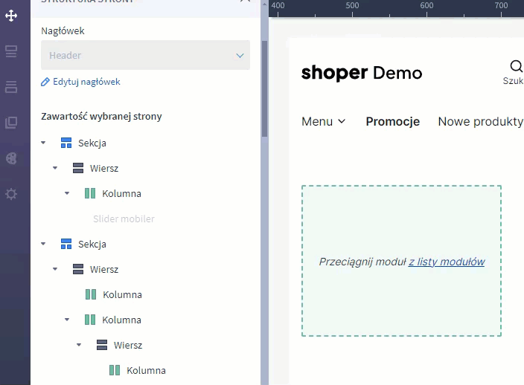This screenshot has width=524, height=385.
Task: Click the Zawartość wybranej strony heading
Action: tap(101, 117)
